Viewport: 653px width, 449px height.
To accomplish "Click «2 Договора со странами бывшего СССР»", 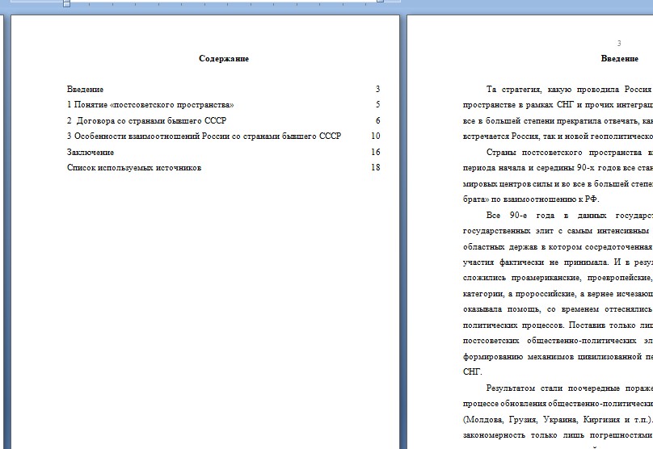I will point(147,121).
